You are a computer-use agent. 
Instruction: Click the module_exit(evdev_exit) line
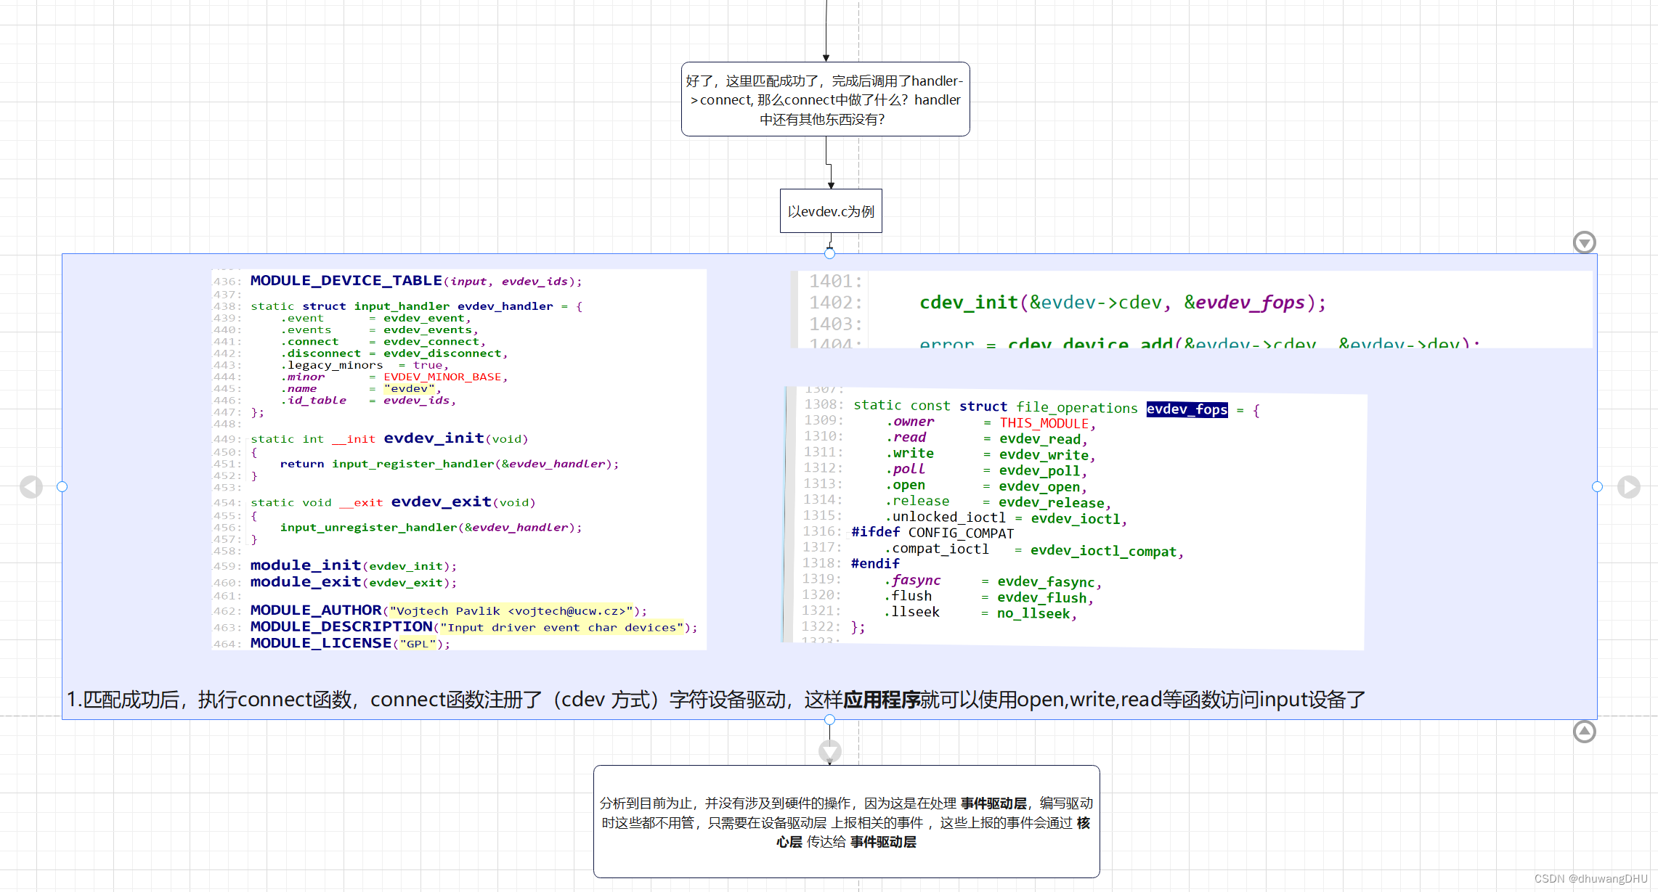pos(354,582)
